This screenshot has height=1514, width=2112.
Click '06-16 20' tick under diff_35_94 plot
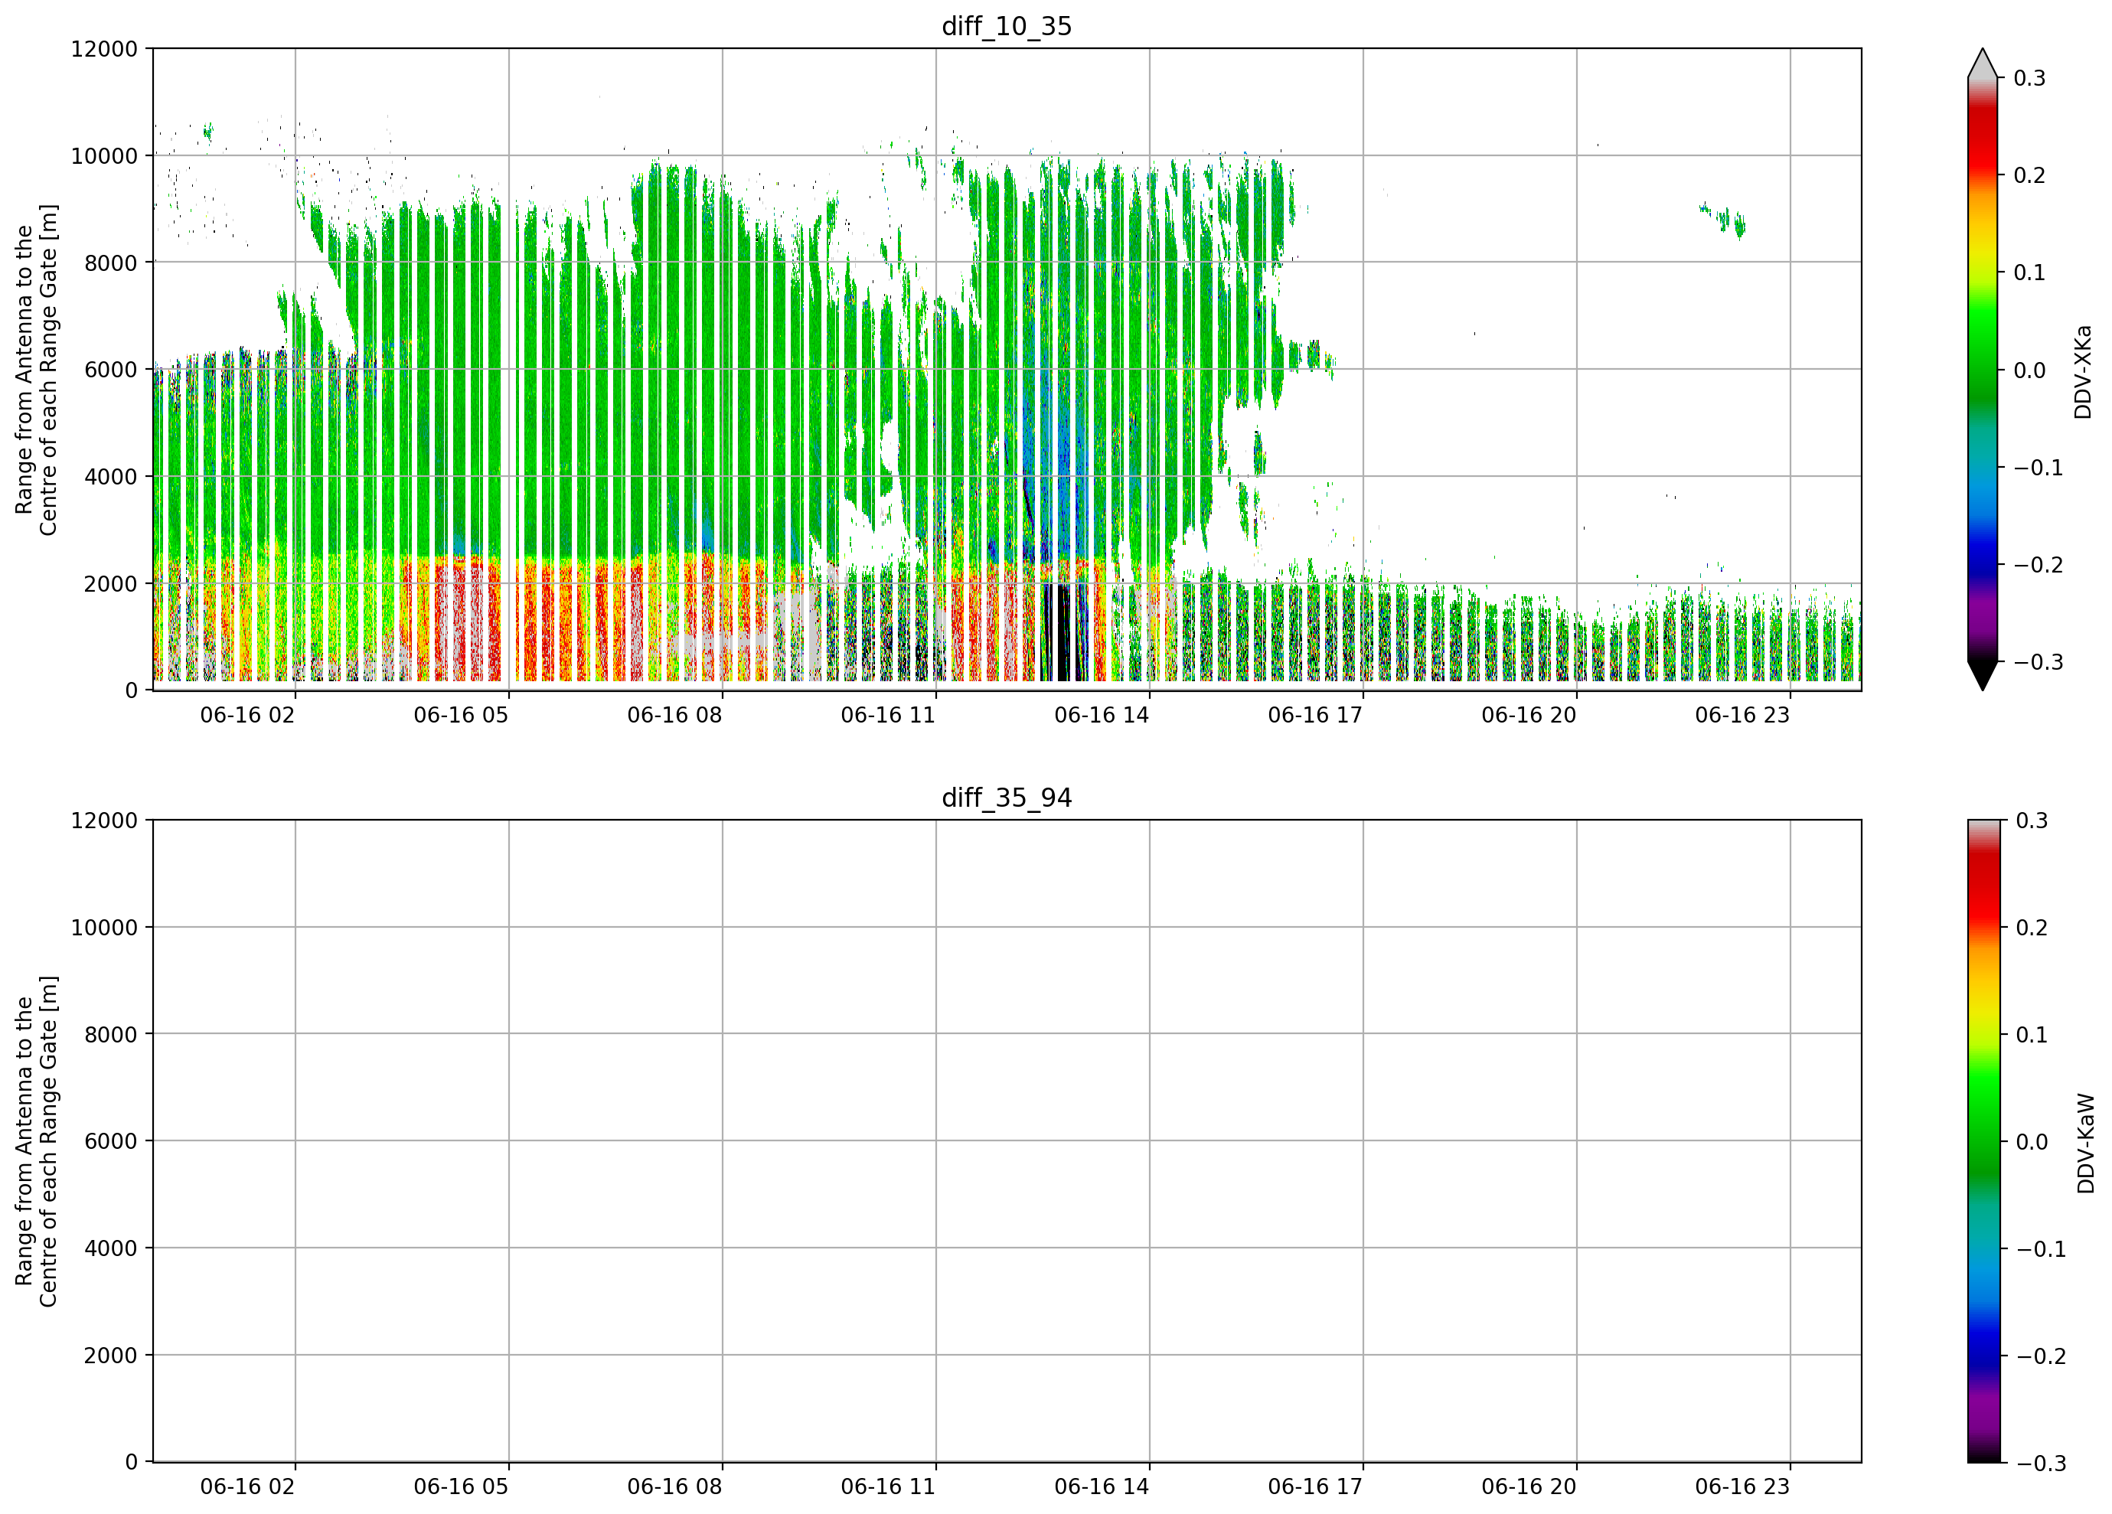(1529, 1487)
